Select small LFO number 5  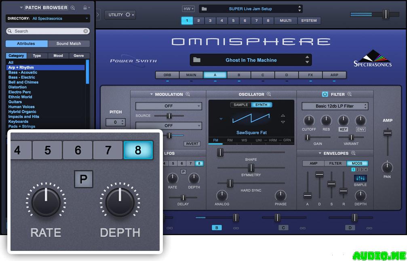click(173, 164)
